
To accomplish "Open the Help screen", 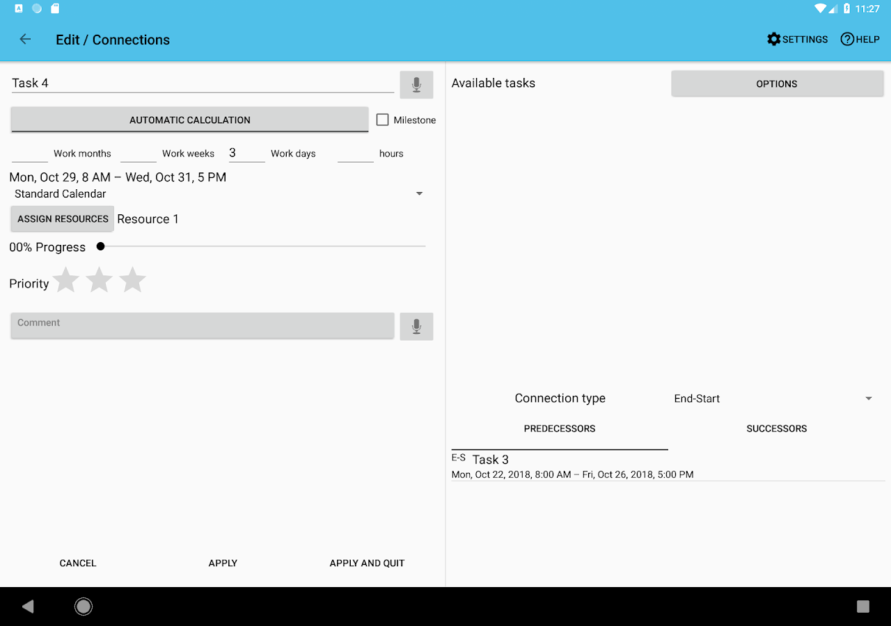I will [860, 39].
